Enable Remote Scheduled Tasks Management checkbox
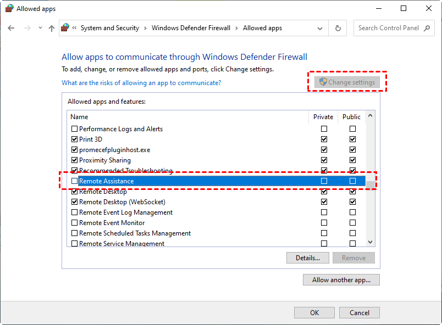442x325 pixels. pyautogui.click(x=74, y=233)
